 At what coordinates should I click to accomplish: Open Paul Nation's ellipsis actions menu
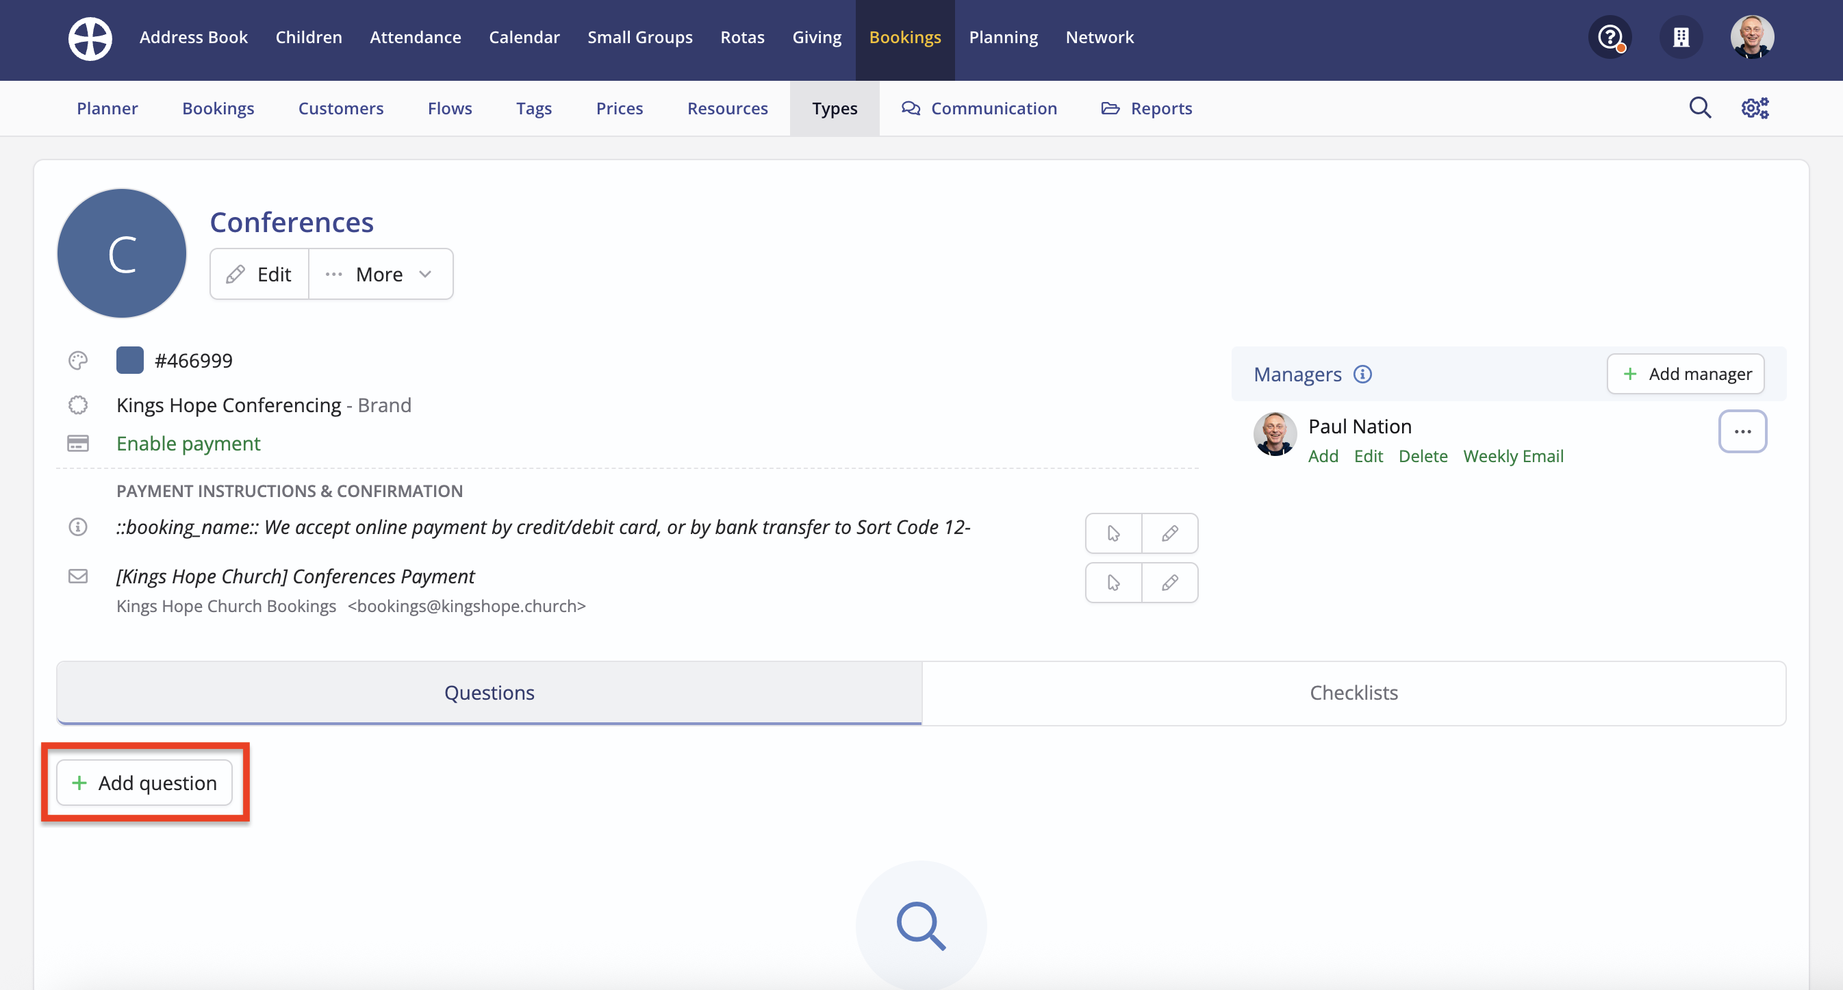[1742, 431]
